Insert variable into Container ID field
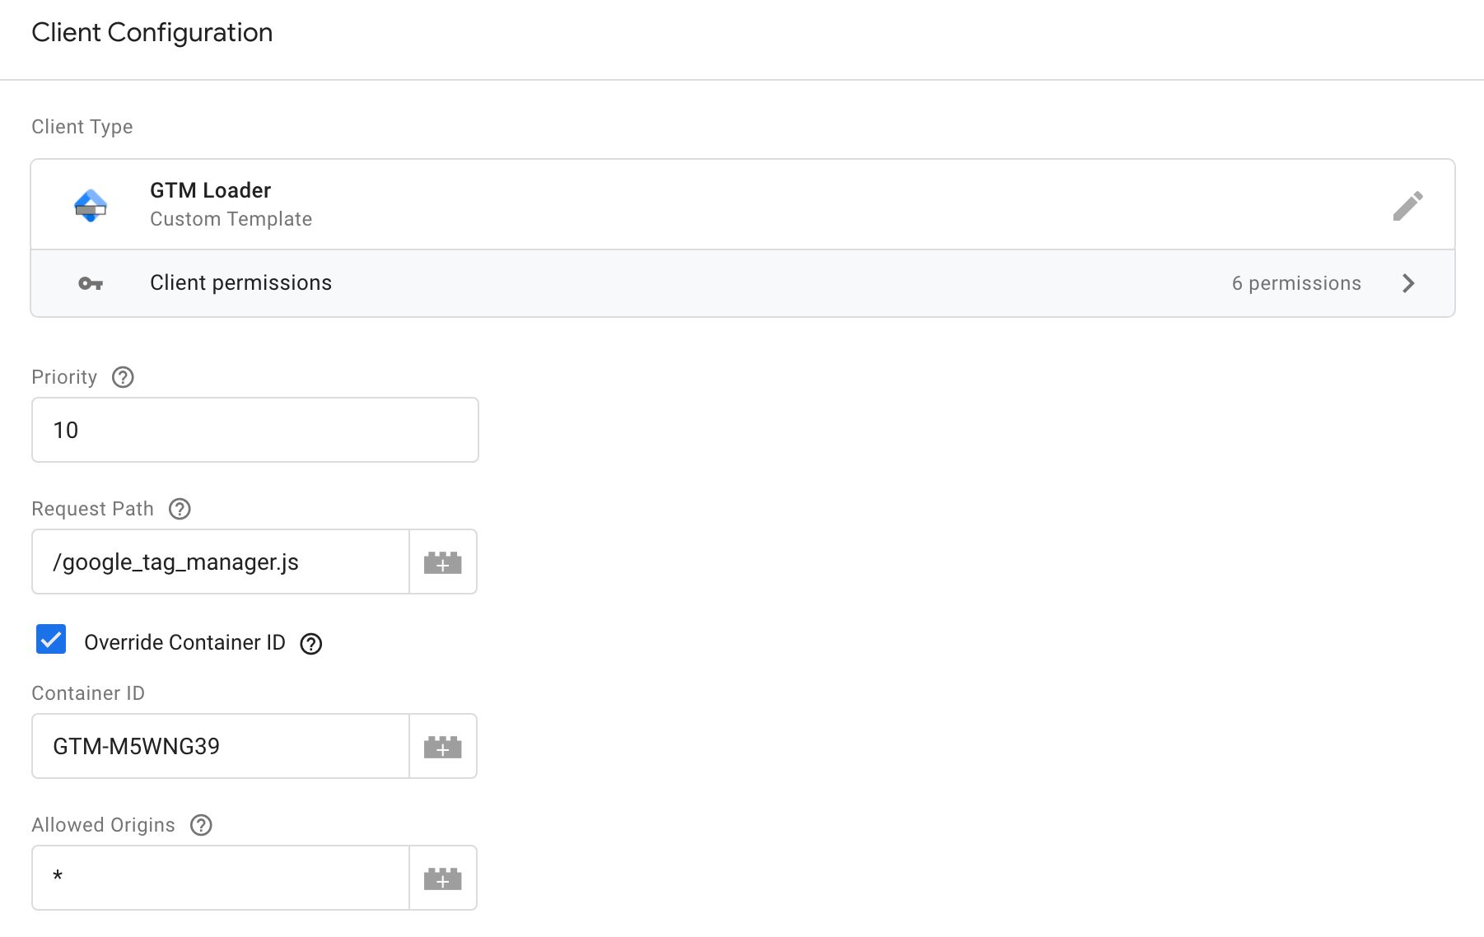This screenshot has width=1484, height=937. tap(443, 746)
